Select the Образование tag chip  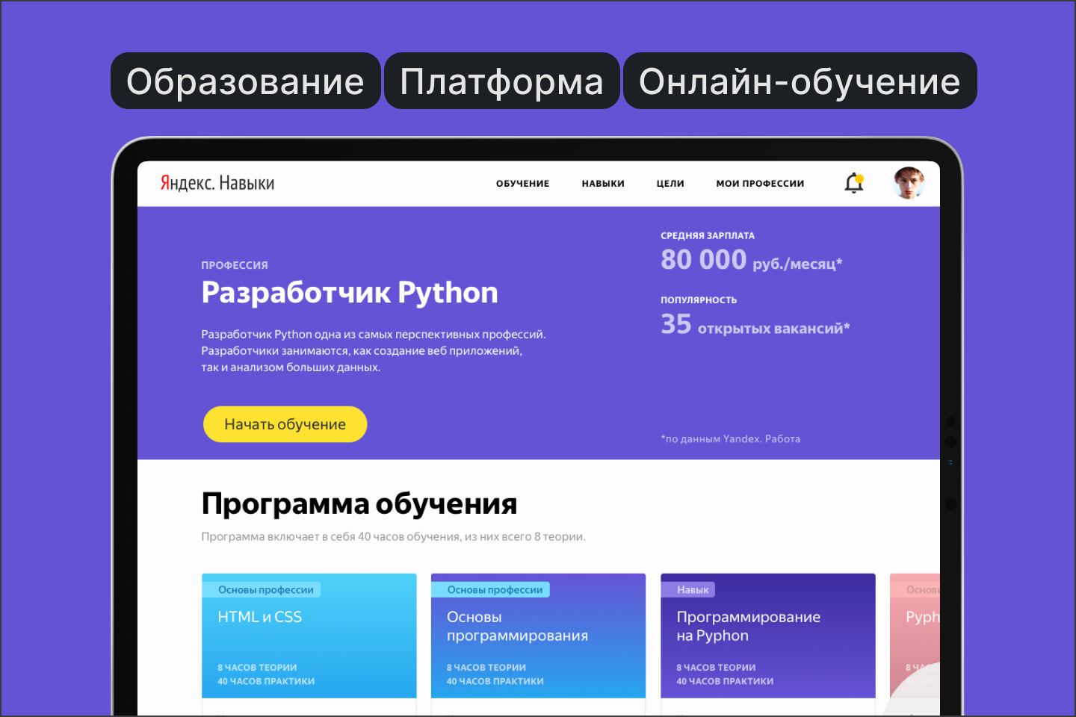click(x=245, y=81)
